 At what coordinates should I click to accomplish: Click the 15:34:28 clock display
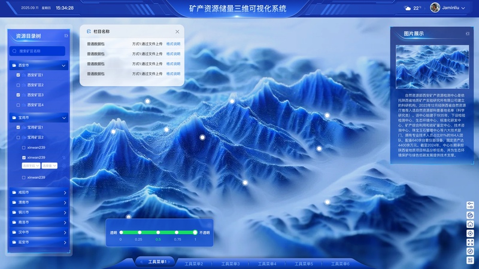65,8
